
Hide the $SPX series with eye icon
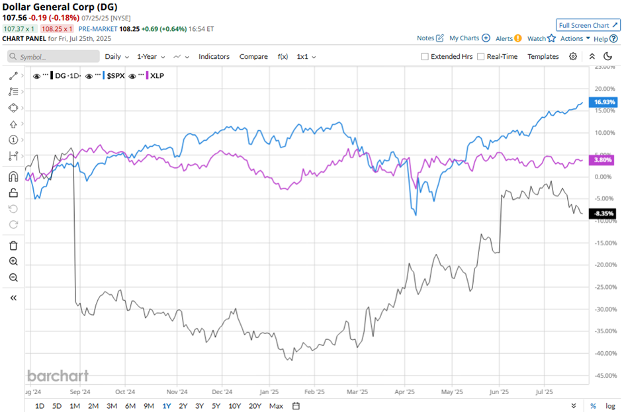coord(89,76)
